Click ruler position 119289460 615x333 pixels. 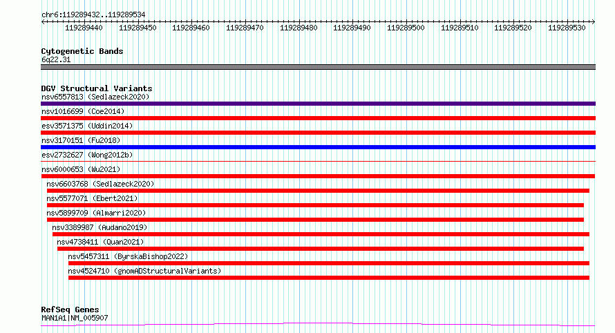191,28
